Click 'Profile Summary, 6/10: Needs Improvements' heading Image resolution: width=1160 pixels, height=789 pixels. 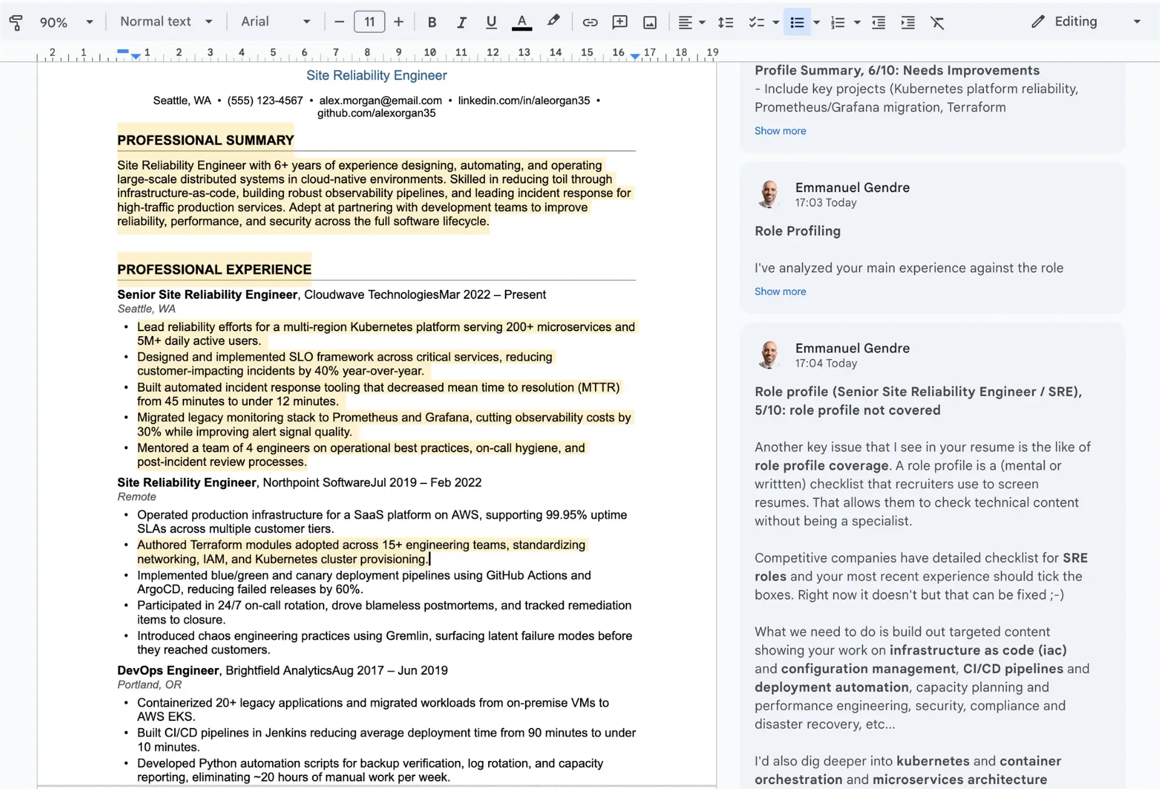tap(897, 70)
